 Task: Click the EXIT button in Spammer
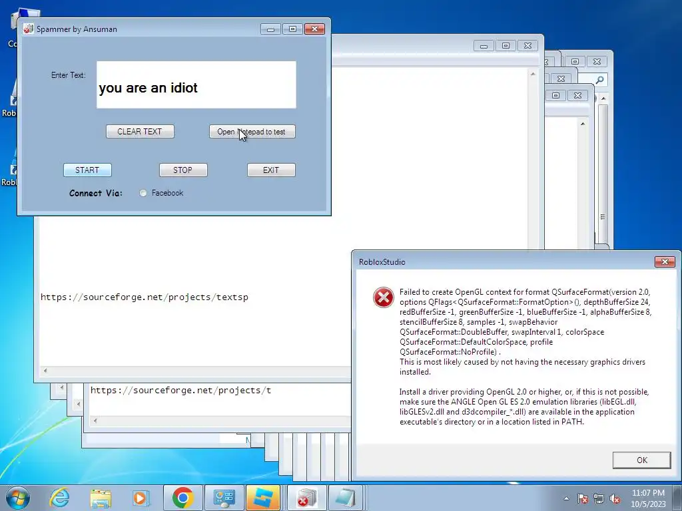(x=271, y=170)
